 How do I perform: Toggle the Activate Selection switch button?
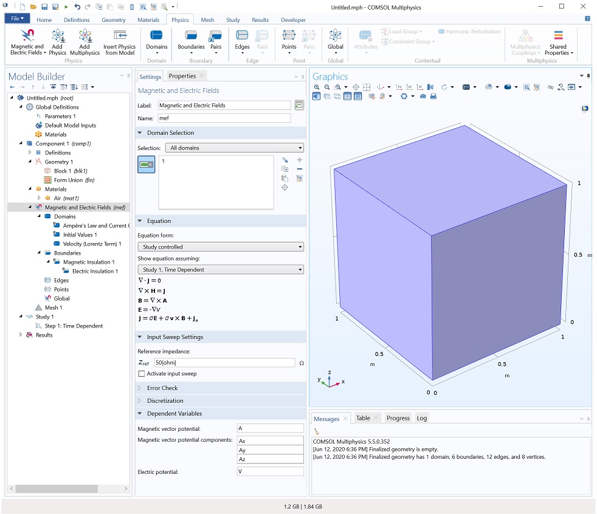pos(147,165)
